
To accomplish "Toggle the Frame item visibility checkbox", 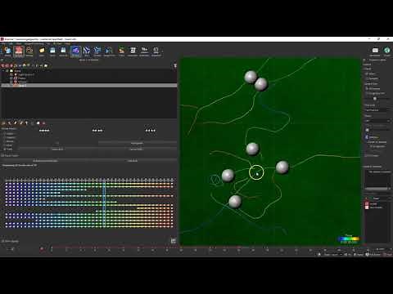I will coord(11,78).
